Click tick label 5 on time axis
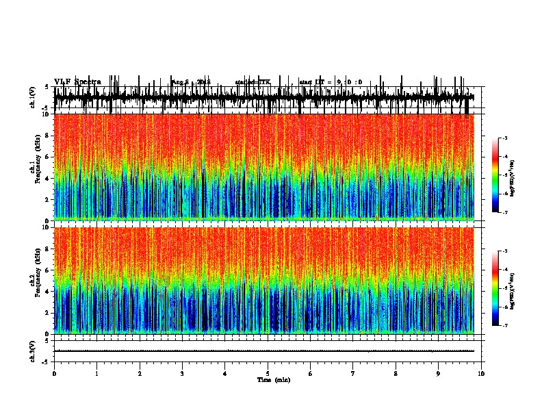Screen dimensions: 542x419 [x=268, y=374]
